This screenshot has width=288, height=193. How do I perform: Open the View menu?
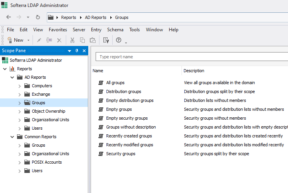[x=38, y=30]
